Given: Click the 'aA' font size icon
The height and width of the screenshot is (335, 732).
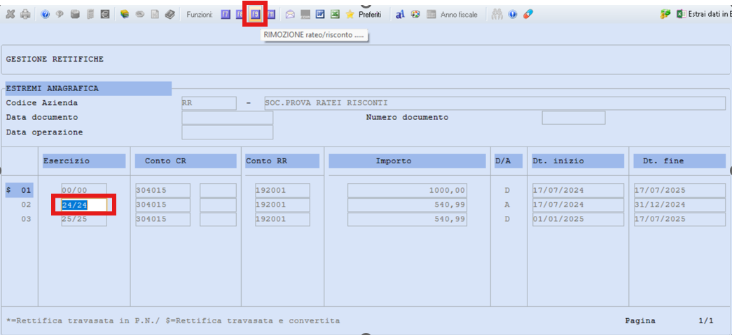Looking at the screenshot, I should tap(399, 15).
